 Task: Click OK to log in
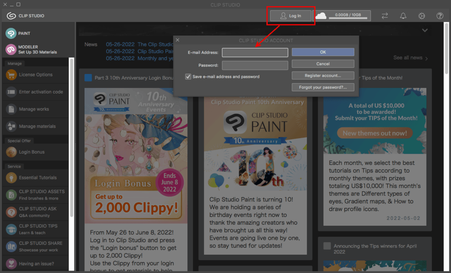323,52
